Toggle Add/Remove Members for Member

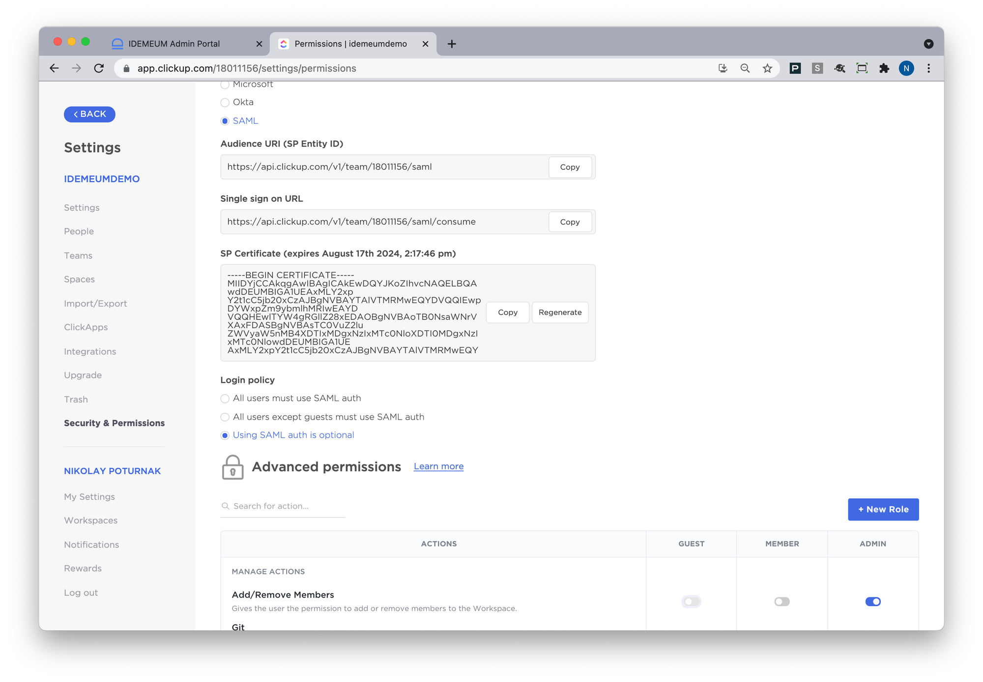coord(781,601)
